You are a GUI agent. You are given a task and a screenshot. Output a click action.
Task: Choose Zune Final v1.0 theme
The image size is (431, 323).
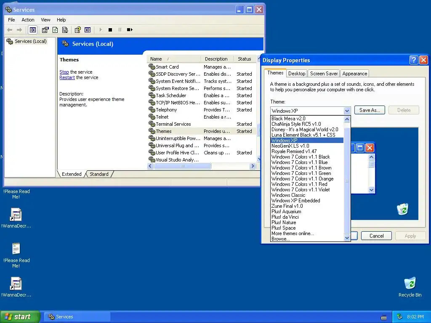pyautogui.click(x=307, y=206)
